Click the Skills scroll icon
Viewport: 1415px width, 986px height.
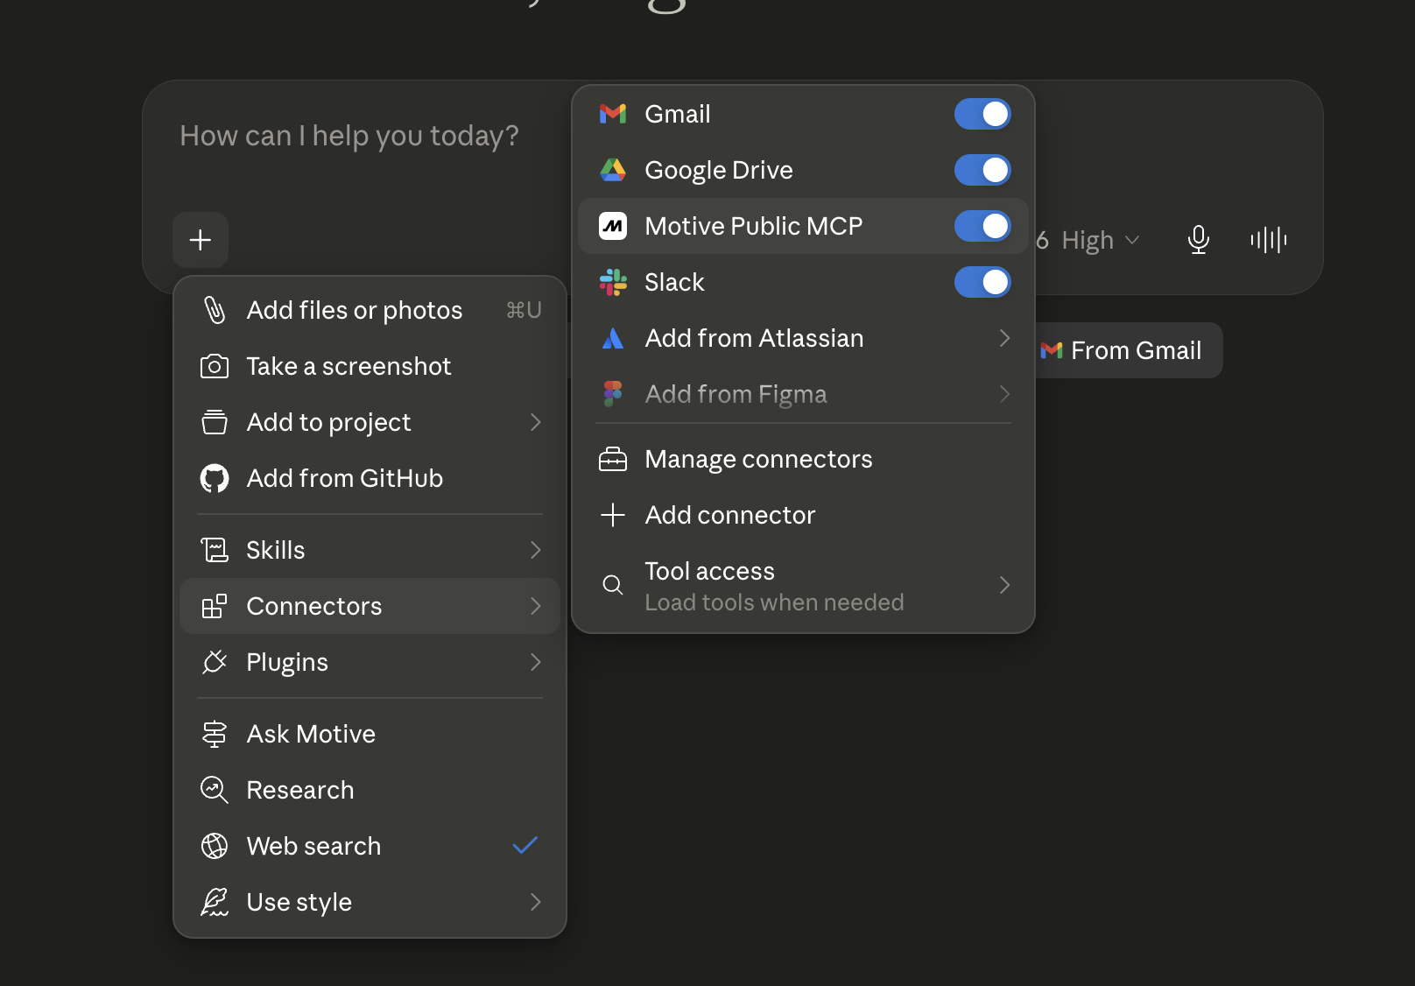(x=215, y=550)
